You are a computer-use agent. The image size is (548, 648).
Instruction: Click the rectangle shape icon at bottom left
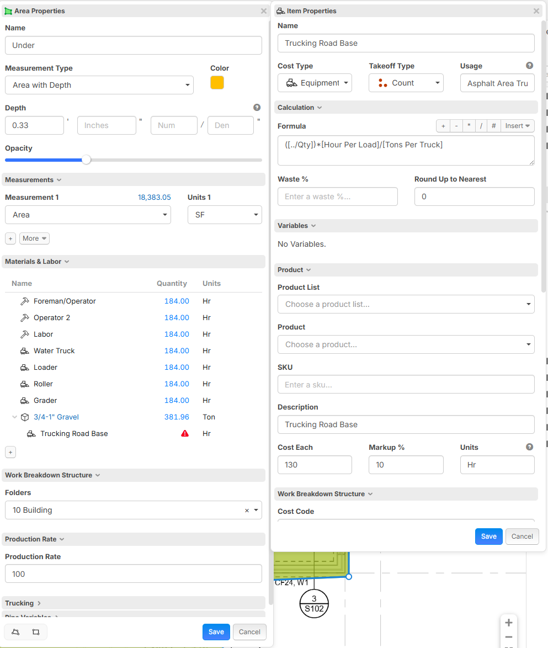click(x=36, y=632)
